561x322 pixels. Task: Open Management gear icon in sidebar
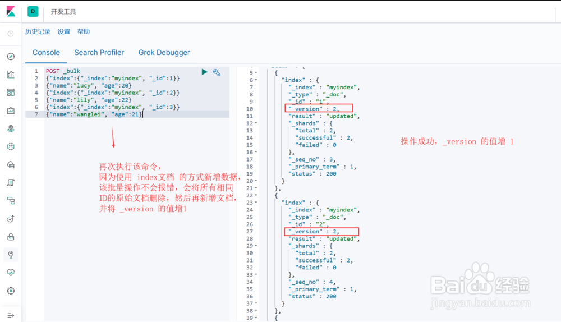11,291
